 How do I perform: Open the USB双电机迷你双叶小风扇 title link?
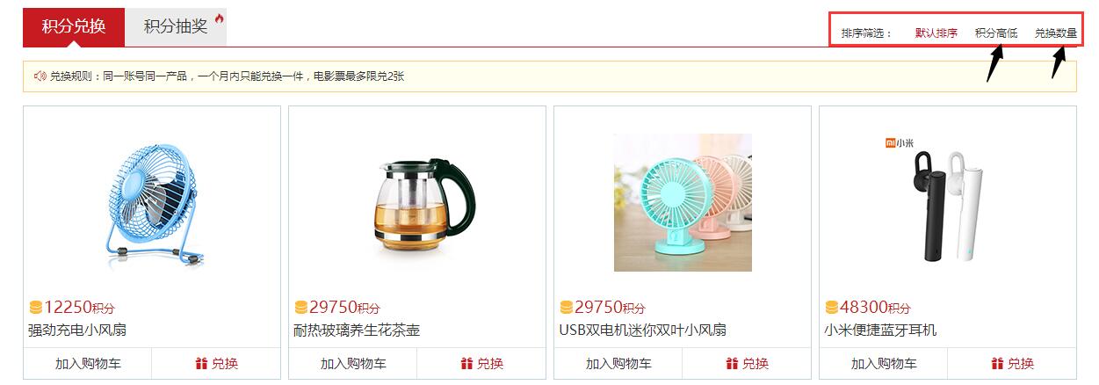643,331
